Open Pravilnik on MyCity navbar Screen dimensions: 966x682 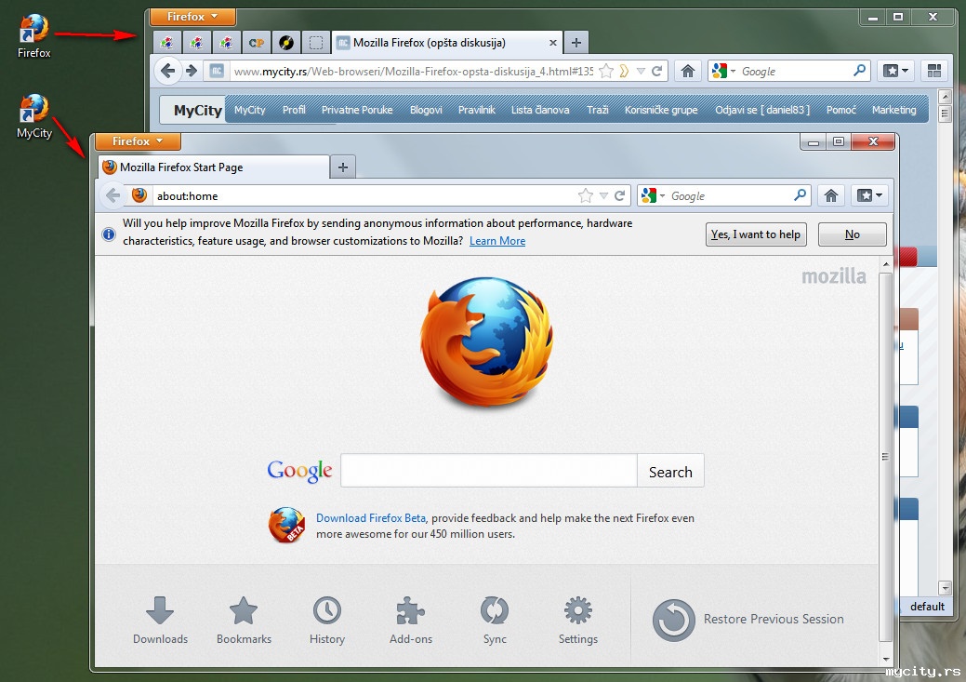coord(476,110)
